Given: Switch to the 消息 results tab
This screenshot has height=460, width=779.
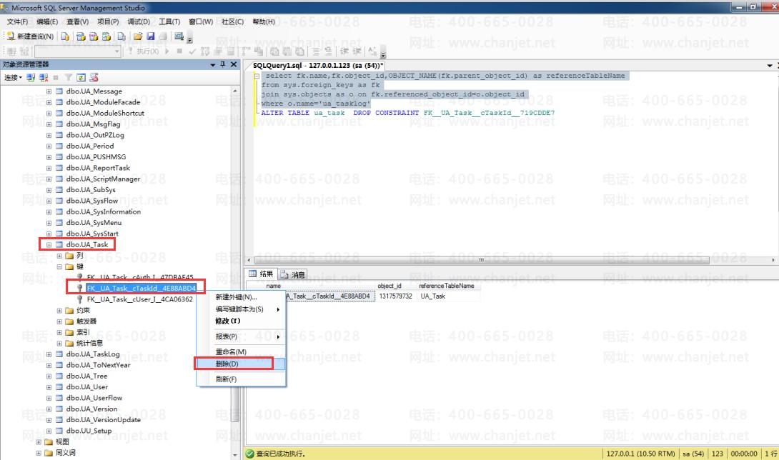Looking at the screenshot, I should pos(294,274).
